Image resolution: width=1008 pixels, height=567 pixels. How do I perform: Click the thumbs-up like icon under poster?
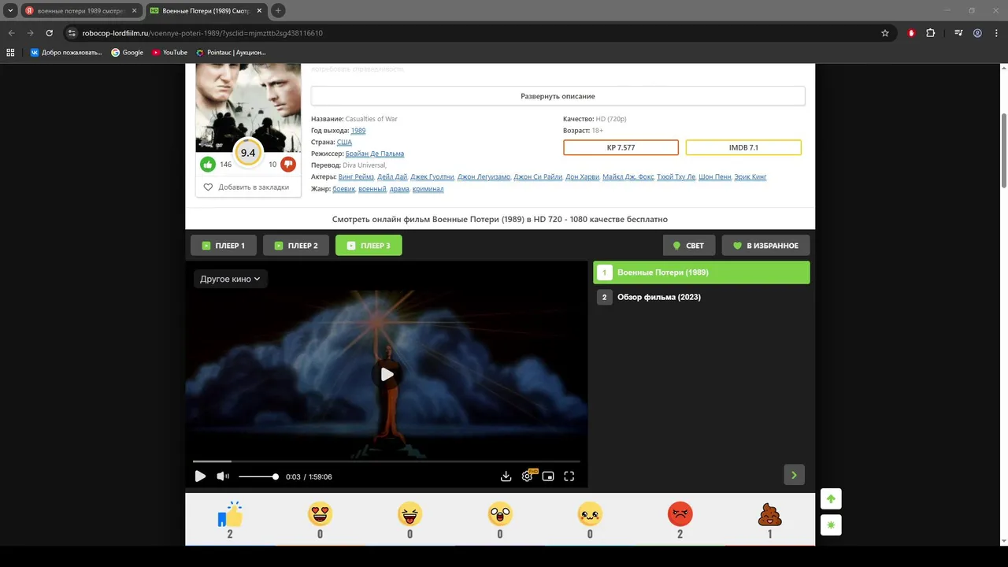(208, 165)
